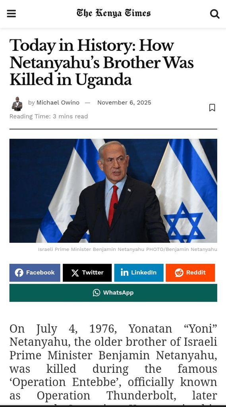Viewport: 226px width, 407px height.
Task: Click the article headline title
Action: [x=102, y=62]
